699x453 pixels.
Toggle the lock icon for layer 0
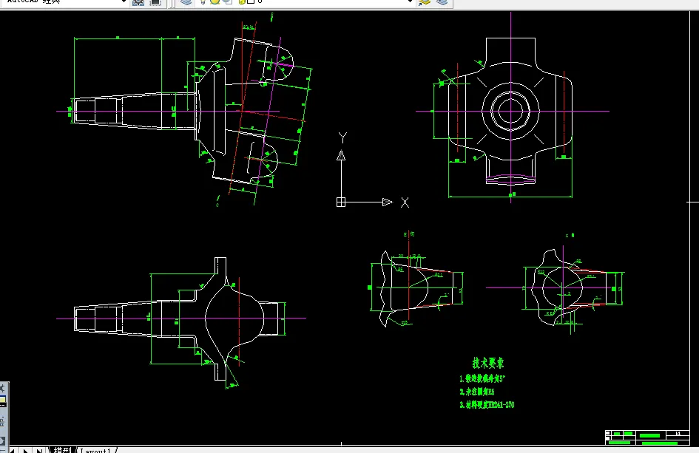click(x=242, y=1)
